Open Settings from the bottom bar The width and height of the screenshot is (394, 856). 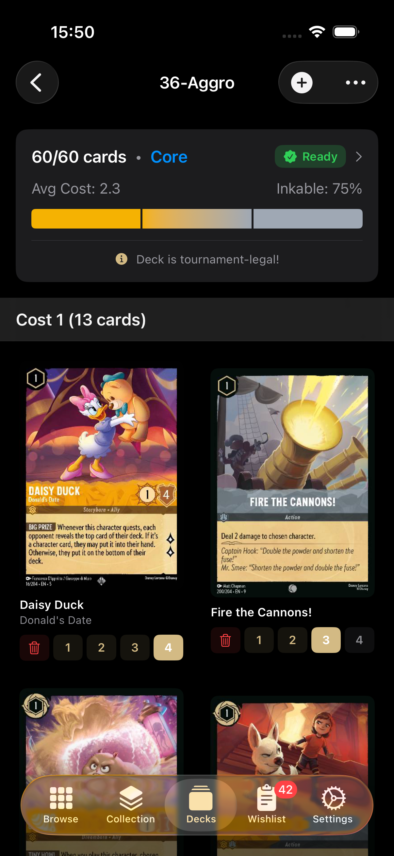(333, 803)
